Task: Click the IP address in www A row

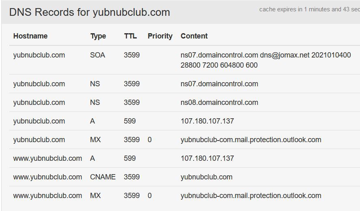Action: click(207, 158)
